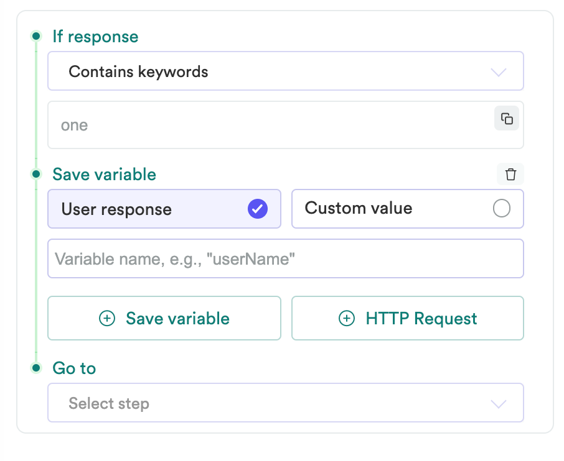564x461 pixels.
Task: Focus the Variable name input field
Action: 286,258
